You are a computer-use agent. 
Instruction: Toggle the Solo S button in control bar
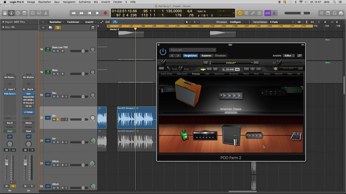[x=259, y=13]
